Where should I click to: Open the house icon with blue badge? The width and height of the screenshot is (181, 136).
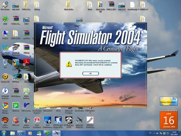tap(5, 6)
